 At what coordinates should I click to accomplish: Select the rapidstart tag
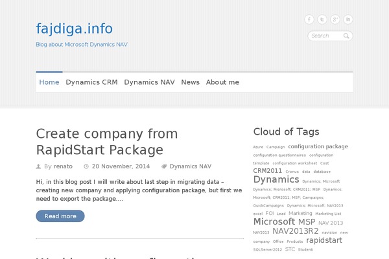[324, 240]
